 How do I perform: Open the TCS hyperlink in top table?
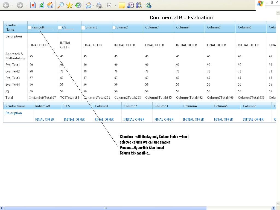tap(64, 27)
